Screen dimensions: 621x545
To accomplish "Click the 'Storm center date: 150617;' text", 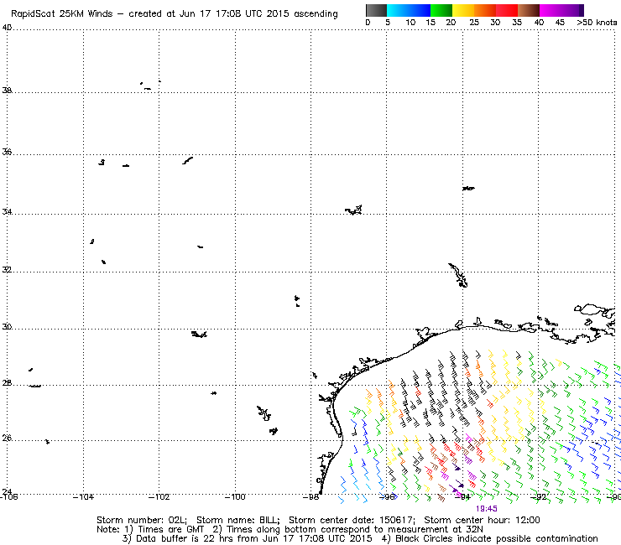I will pos(352,520).
